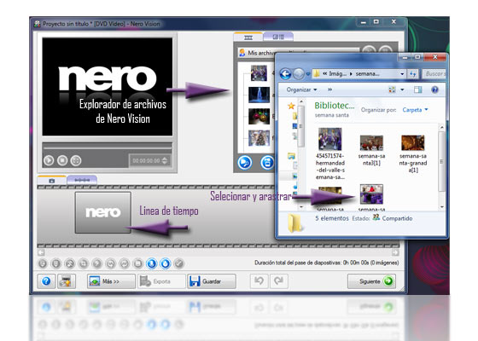
Task: Click the preview timecode stepper arrows
Action: click(x=165, y=160)
